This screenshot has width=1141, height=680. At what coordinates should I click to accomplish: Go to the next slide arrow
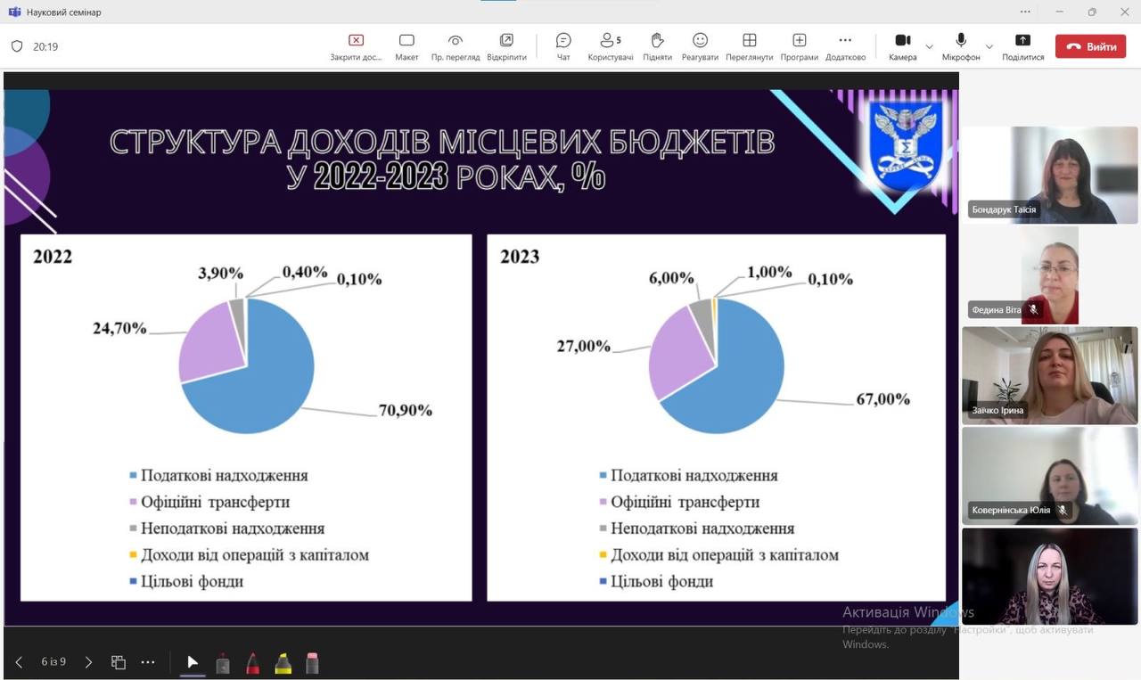[88, 662]
